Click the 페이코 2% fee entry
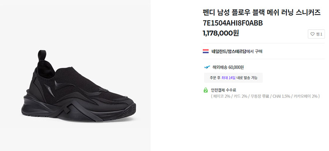Viewport: 329px width, 151px height. (x=221, y=96)
